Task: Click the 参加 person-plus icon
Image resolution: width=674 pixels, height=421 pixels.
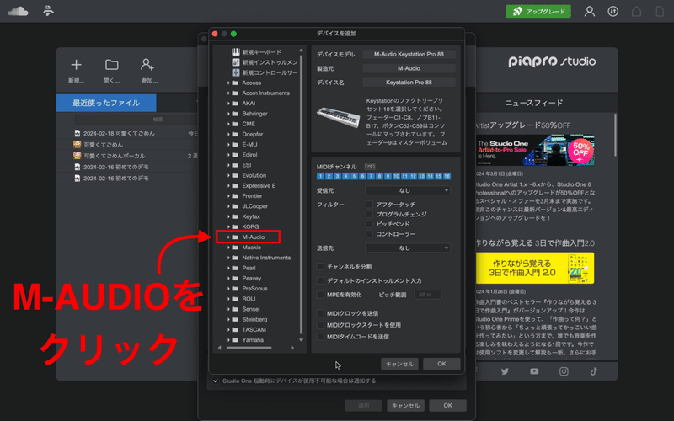Action: click(x=147, y=65)
